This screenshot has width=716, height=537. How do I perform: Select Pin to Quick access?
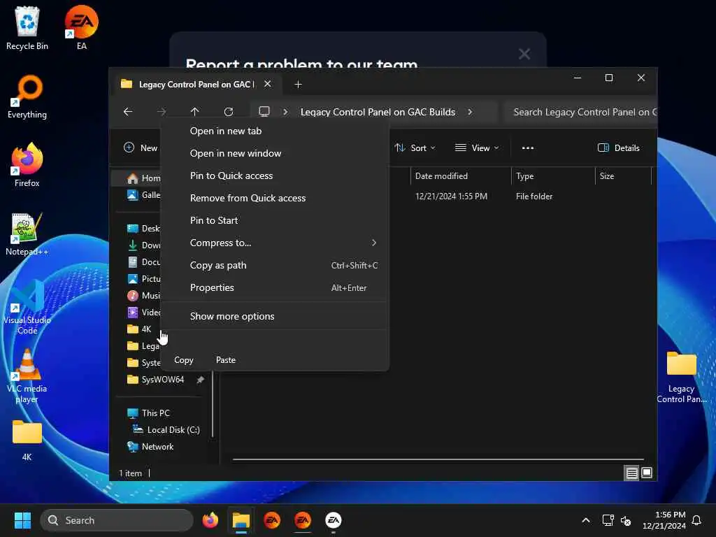click(275, 176)
